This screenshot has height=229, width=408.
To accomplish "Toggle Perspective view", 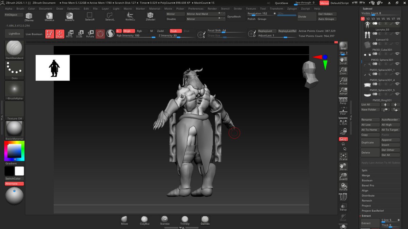I will (343, 101).
